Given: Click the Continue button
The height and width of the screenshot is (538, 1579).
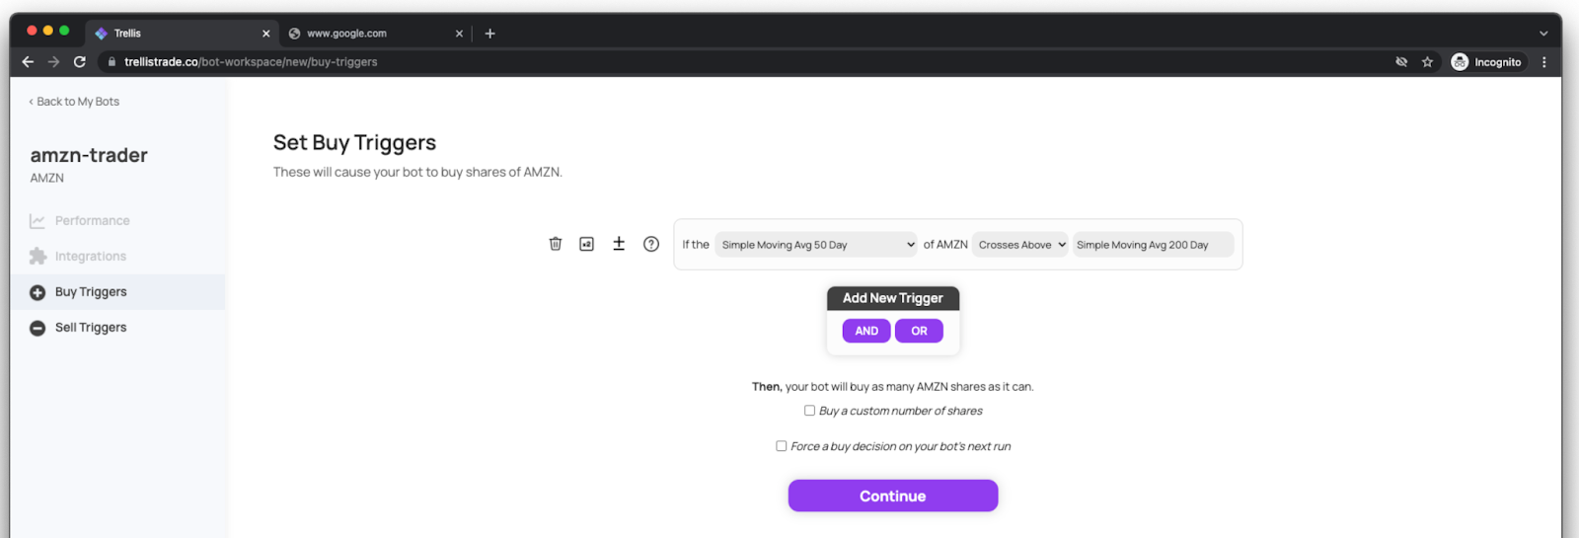Looking at the screenshot, I should [x=893, y=496].
